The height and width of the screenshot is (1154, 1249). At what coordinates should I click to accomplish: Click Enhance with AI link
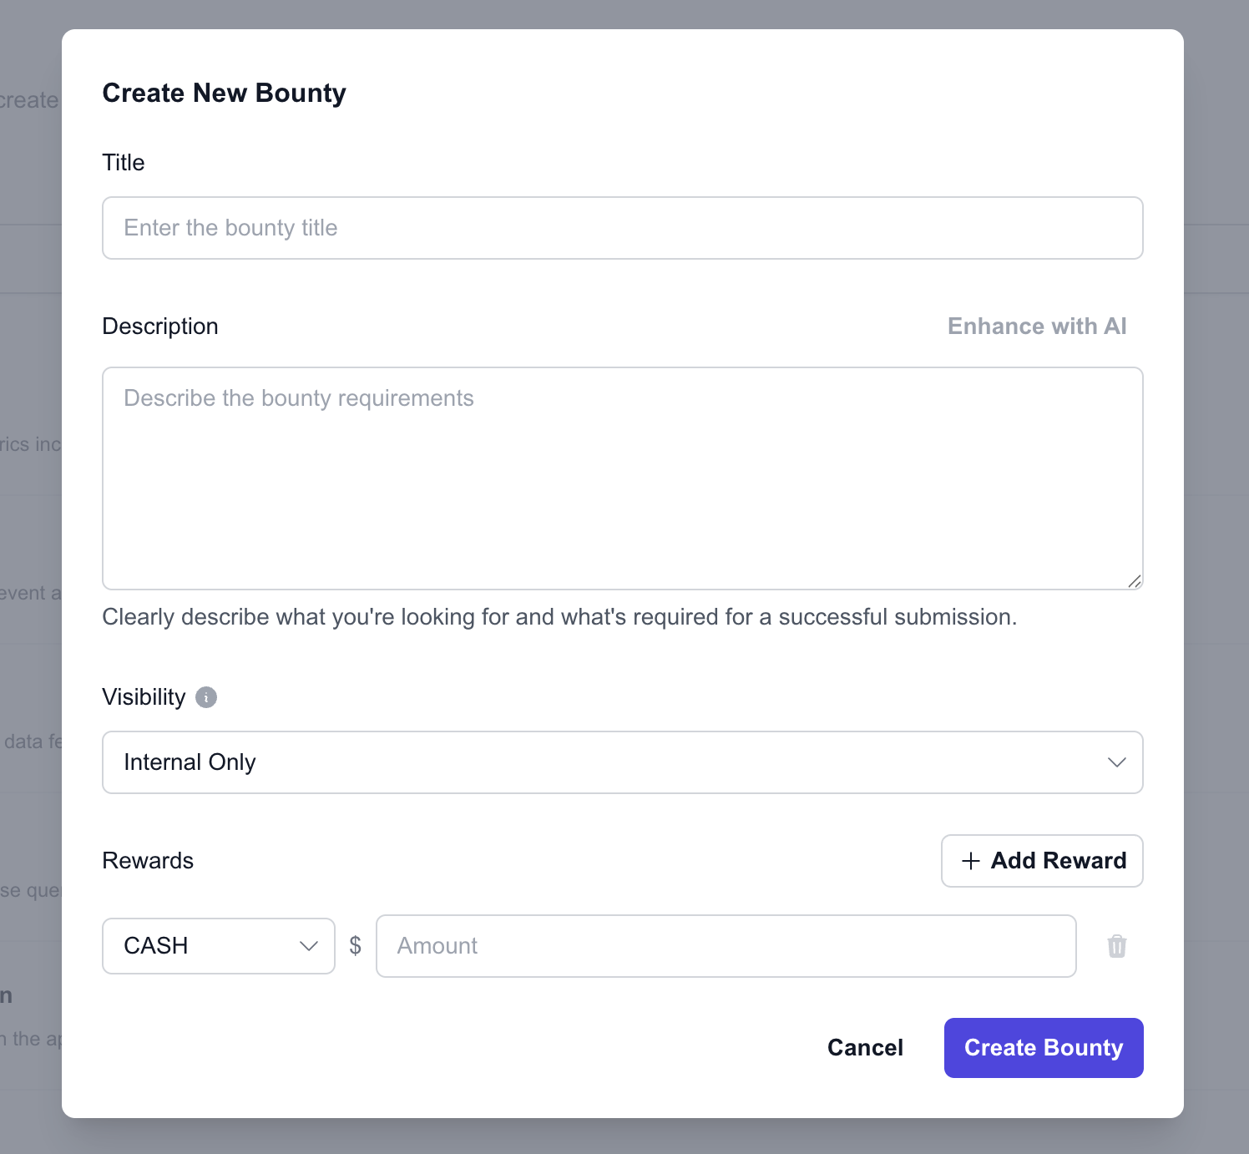pos(1037,326)
